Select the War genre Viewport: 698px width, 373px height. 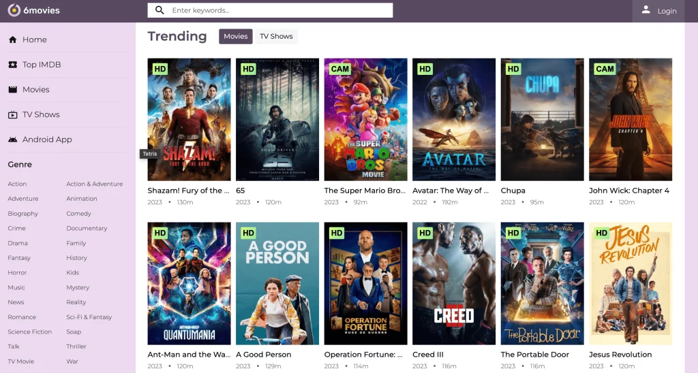click(72, 361)
